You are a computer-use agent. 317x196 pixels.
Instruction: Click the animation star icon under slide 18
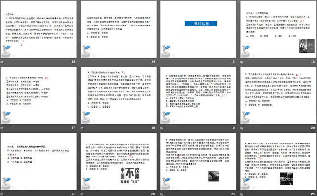[82, 128]
